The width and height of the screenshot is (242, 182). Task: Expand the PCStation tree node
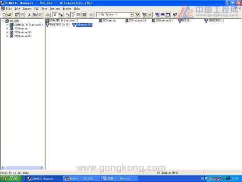(x=7, y=29)
